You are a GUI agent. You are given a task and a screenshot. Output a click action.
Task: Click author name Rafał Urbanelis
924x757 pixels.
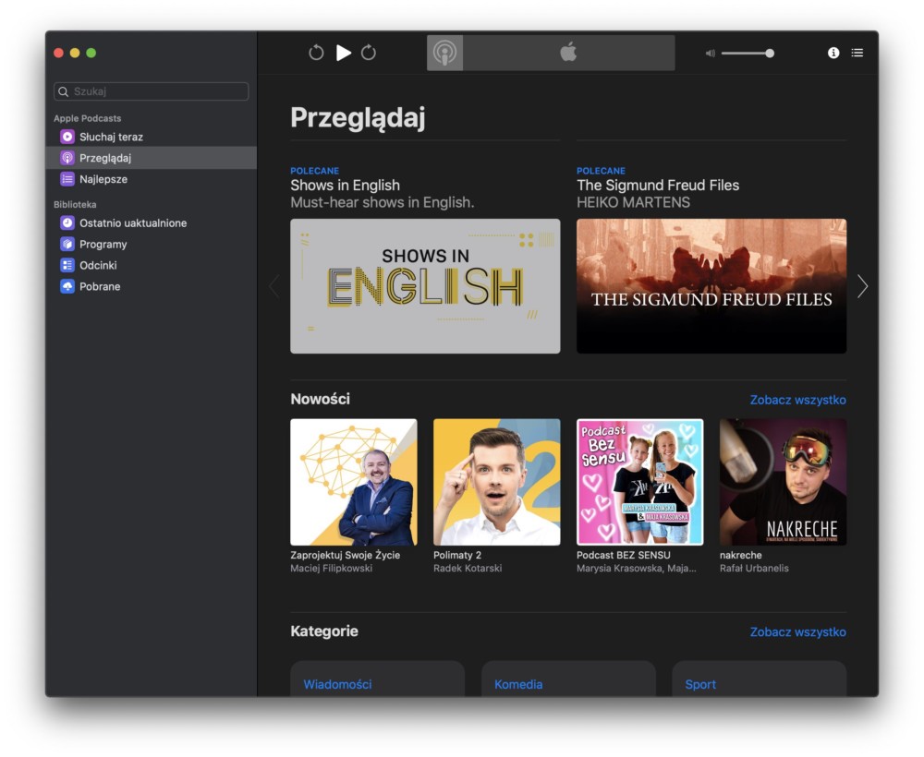pyautogui.click(x=754, y=569)
